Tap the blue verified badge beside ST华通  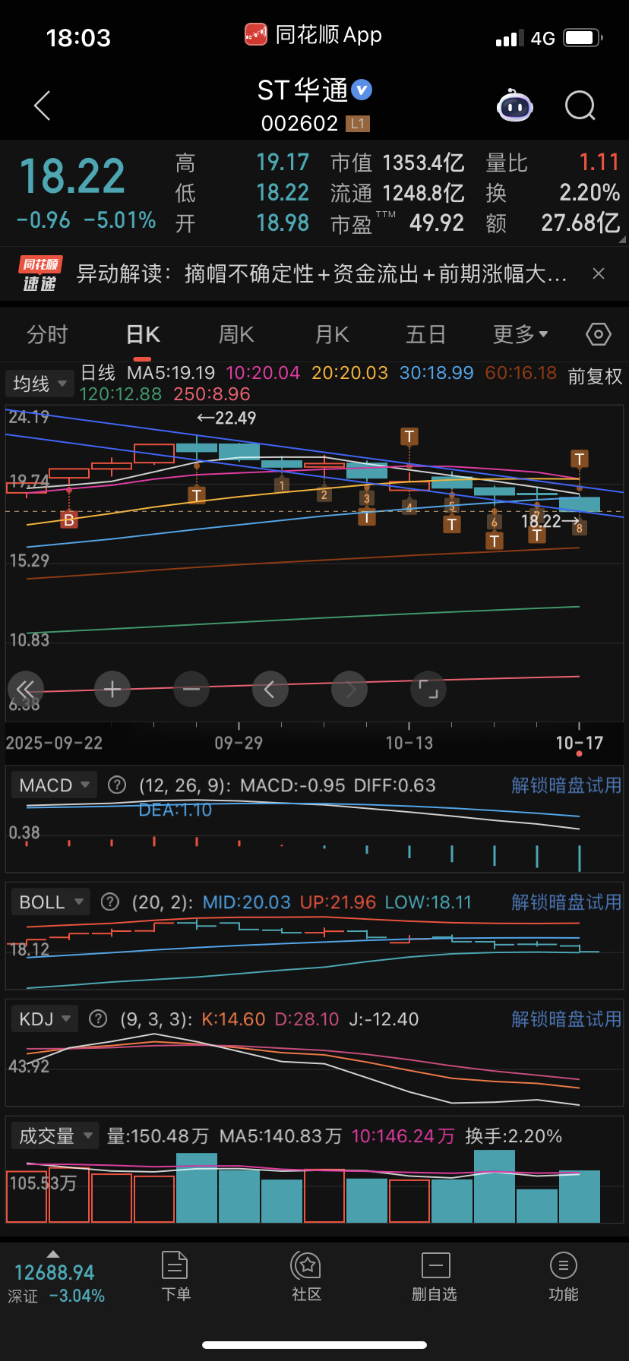click(x=362, y=90)
